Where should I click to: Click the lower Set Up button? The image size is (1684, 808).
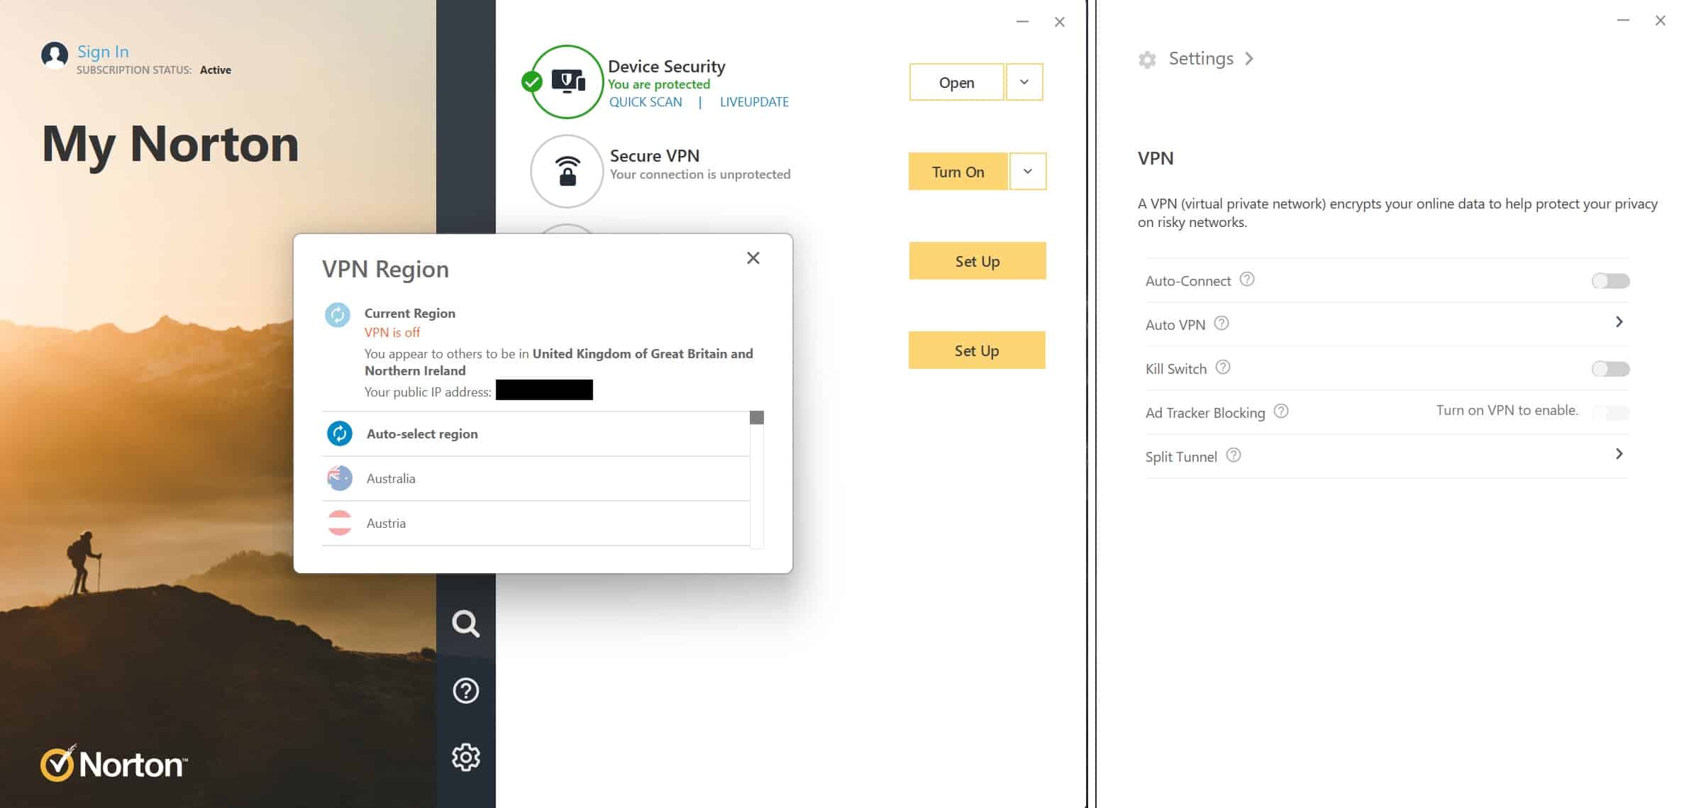pos(977,350)
